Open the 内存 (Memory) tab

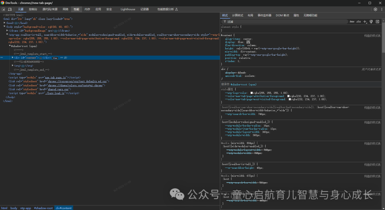(87, 9)
